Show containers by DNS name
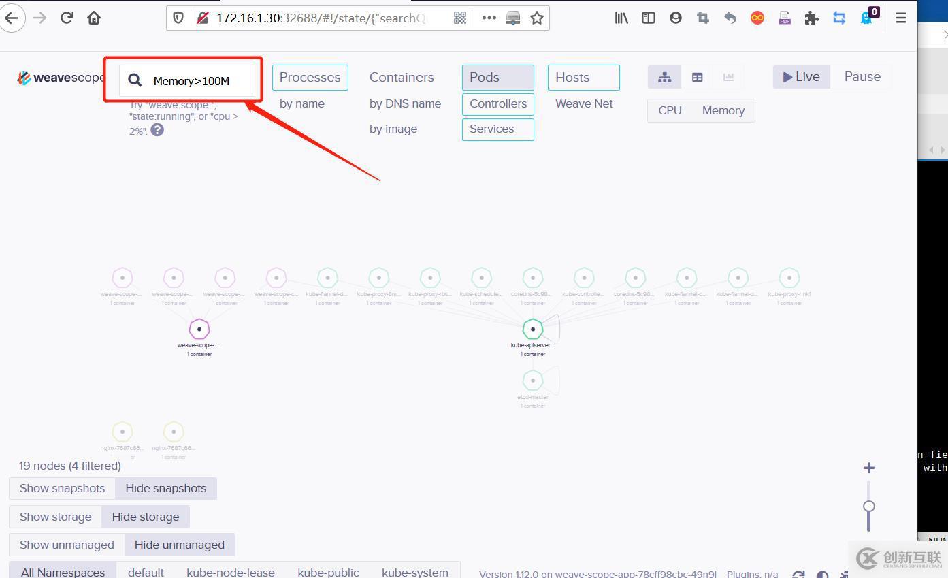 click(405, 104)
